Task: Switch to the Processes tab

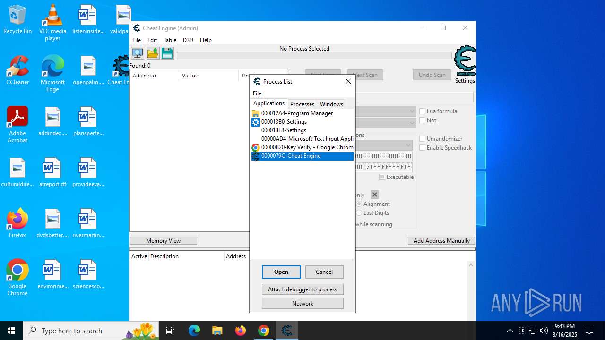Action: click(302, 104)
